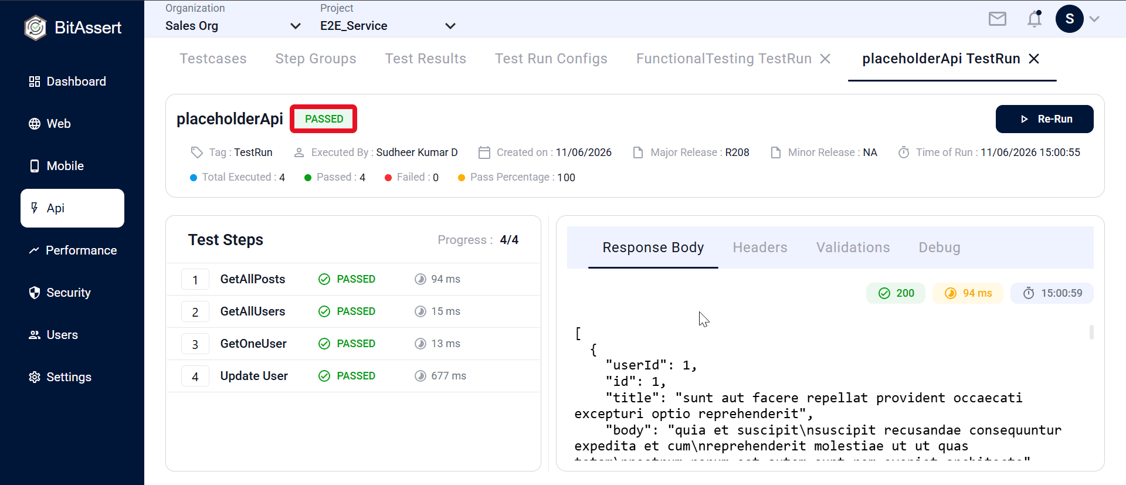
Task: Select the Update User test step
Action: point(353,376)
